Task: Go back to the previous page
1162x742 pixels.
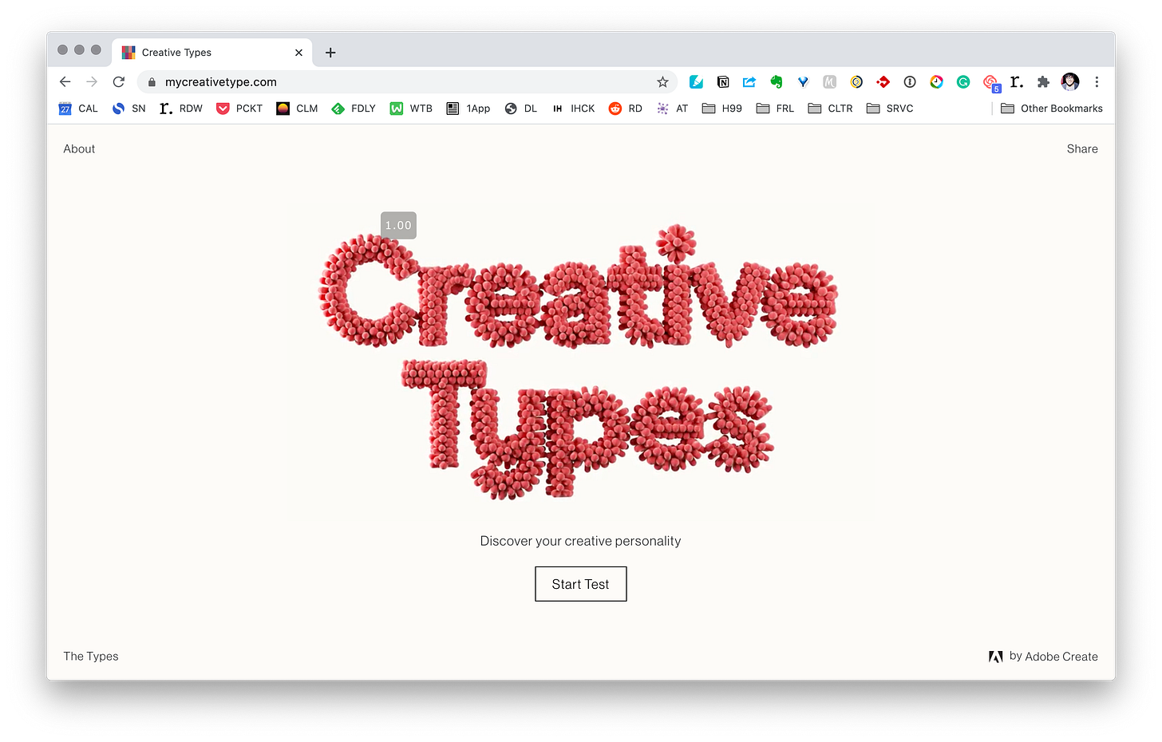Action: coord(65,82)
